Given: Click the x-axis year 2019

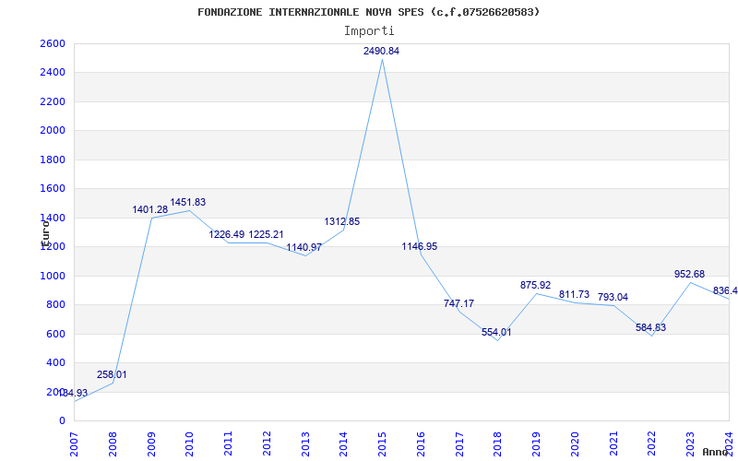Looking at the screenshot, I should 537,444.
